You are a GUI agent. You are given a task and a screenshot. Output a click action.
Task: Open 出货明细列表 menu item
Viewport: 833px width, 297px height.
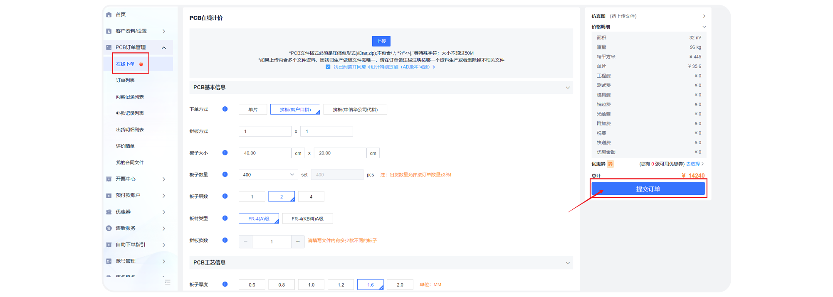pos(130,130)
